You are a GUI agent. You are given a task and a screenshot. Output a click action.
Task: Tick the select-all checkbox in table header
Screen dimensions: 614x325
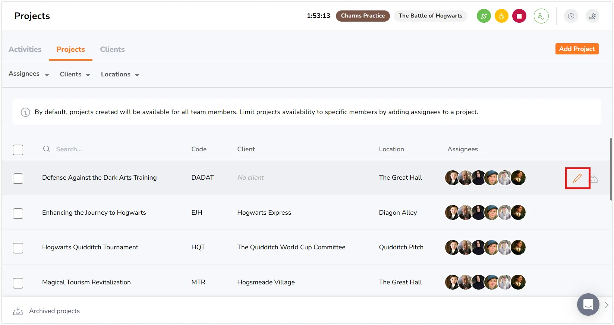point(18,150)
